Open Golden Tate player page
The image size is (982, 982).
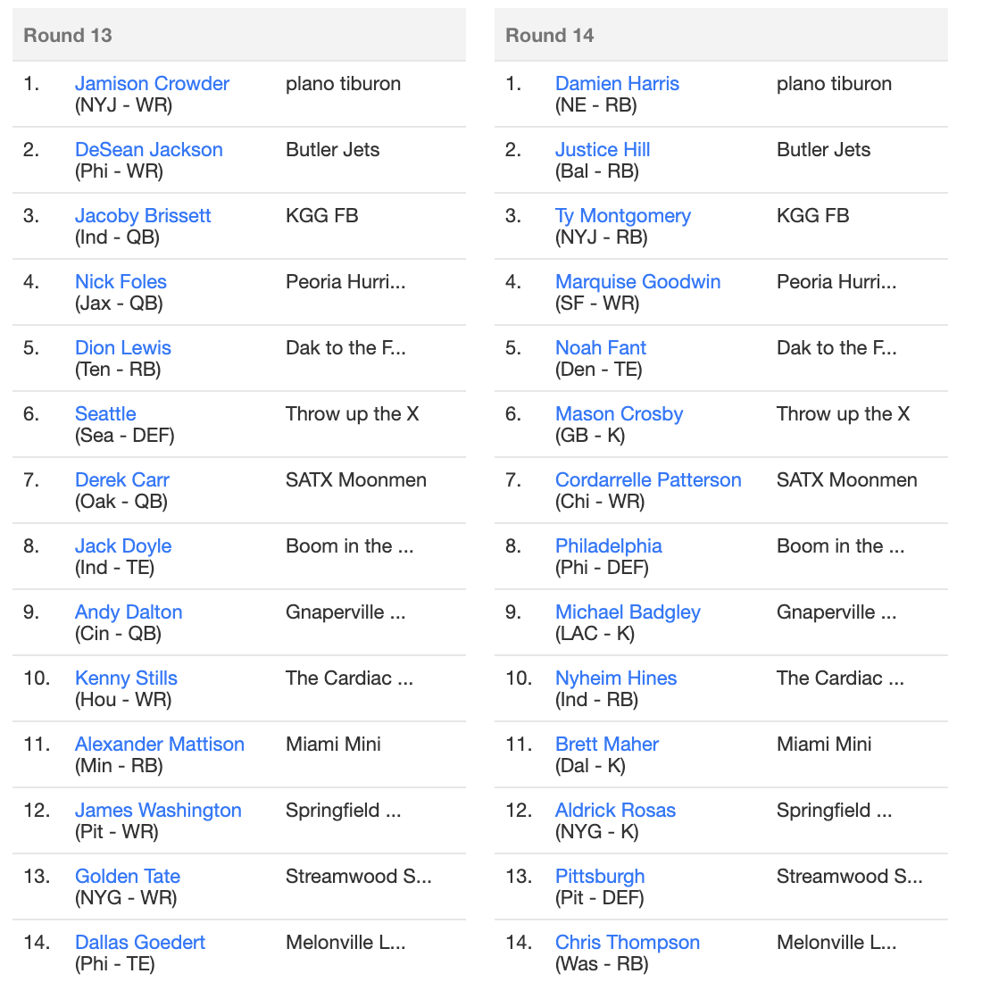(128, 877)
